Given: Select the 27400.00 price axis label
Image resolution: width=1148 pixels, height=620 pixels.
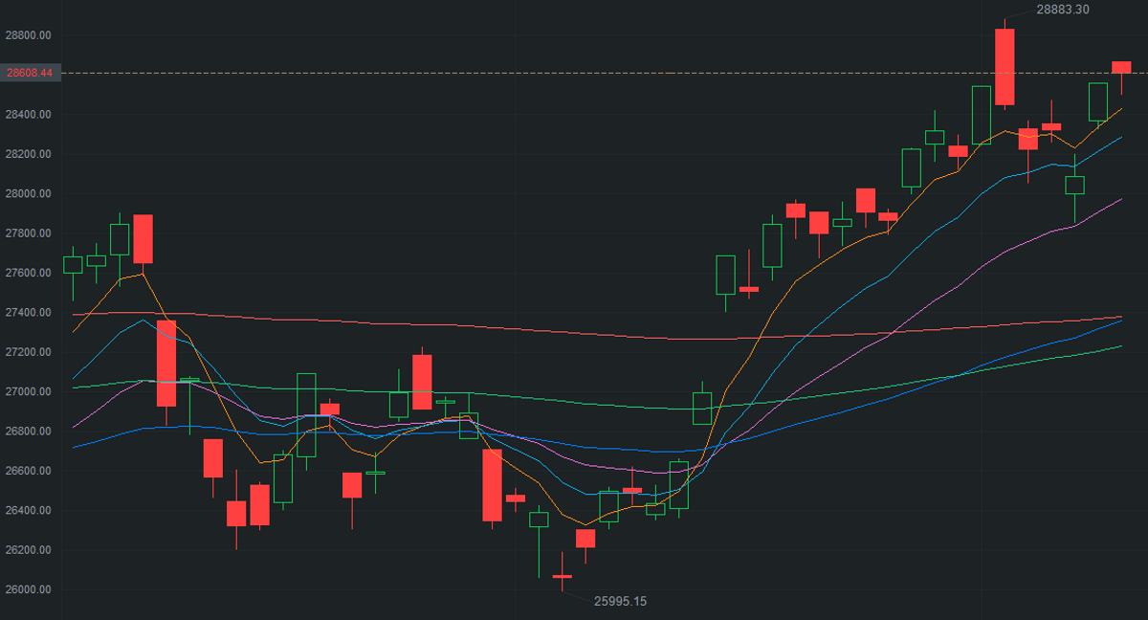Looking at the screenshot, I should [x=28, y=313].
